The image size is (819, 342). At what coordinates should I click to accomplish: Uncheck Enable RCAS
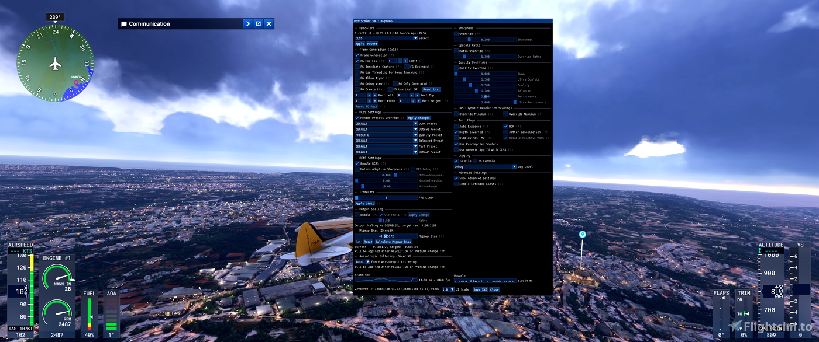coord(357,163)
